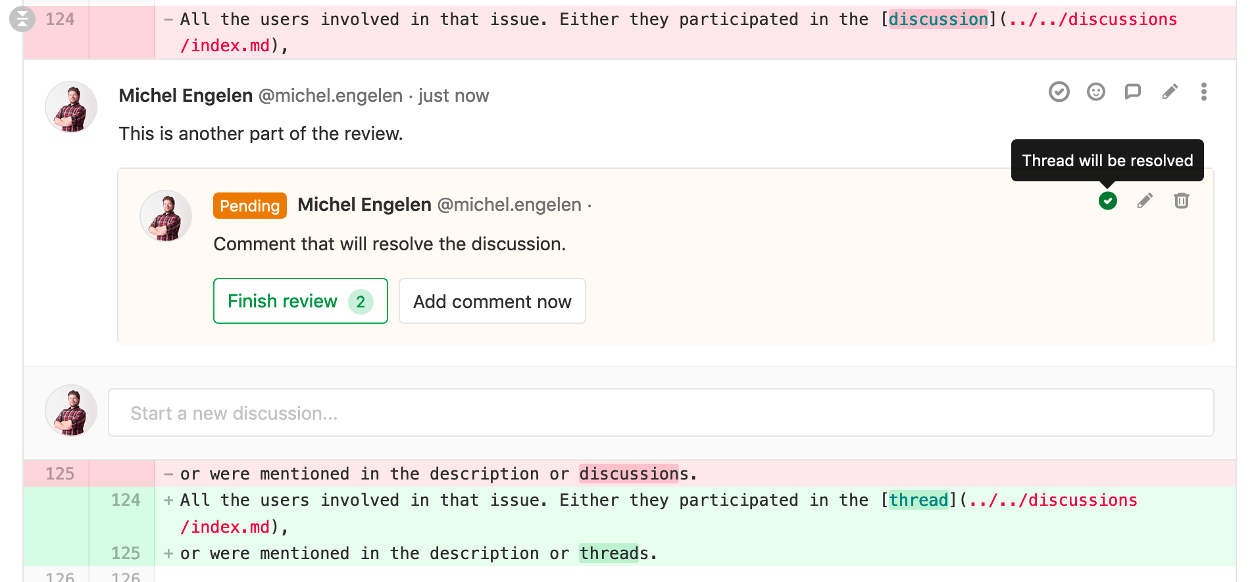The width and height of the screenshot is (1254, 582).
Task: Open Michel Engelen's profile from top comment name
Action: [186, 96]
